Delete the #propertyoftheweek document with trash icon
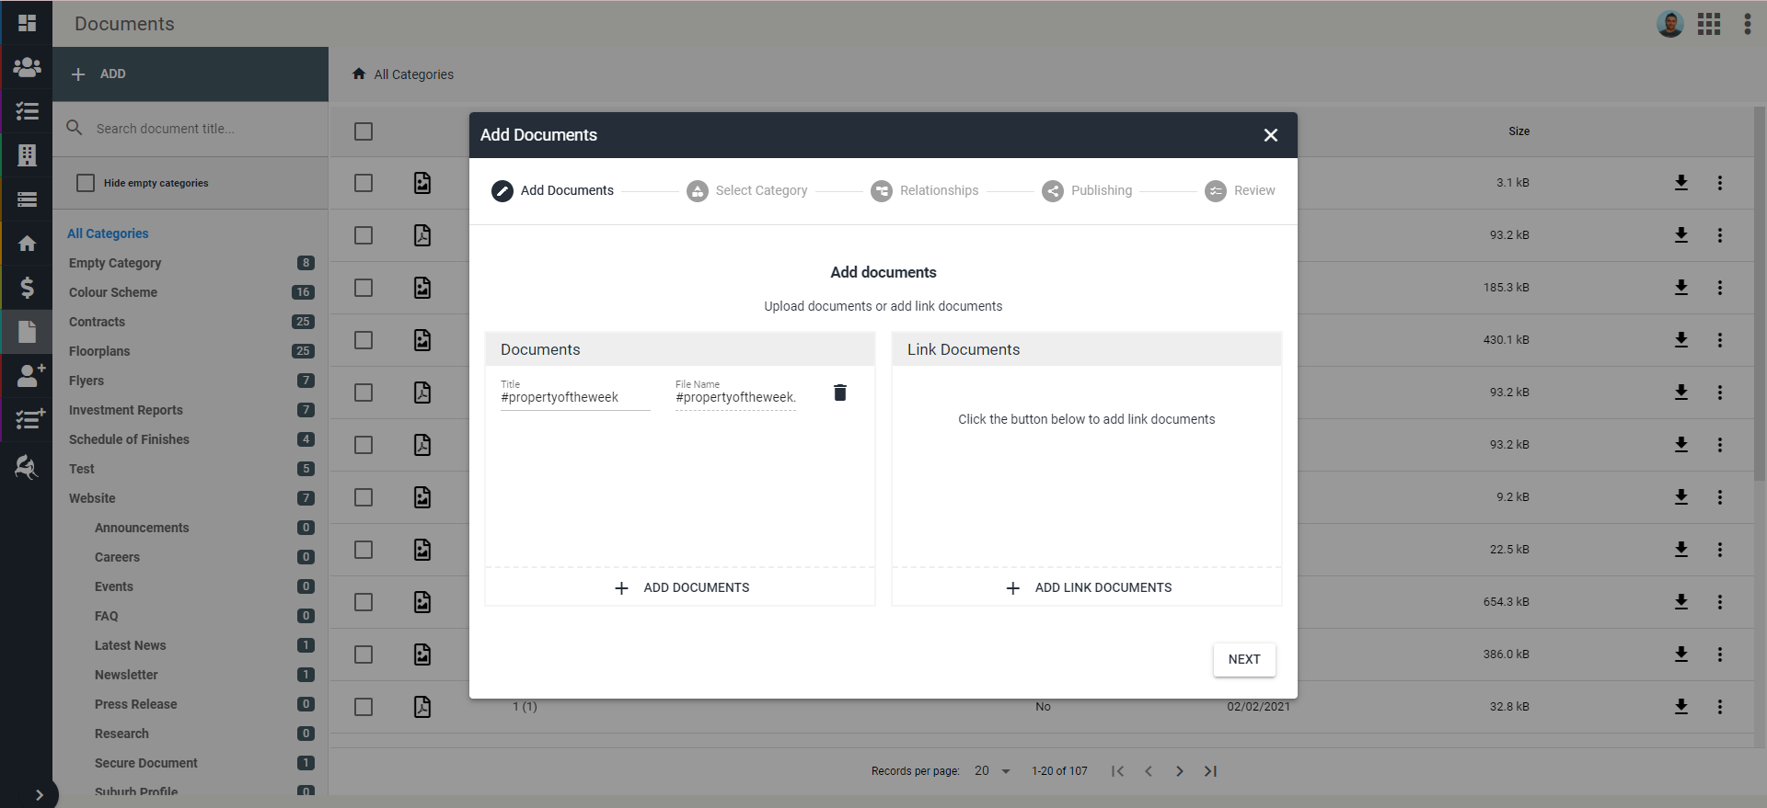Viewport: 1767px width, 808px height. 839,393
